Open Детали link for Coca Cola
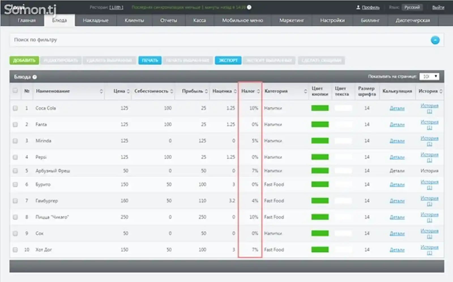The width and height of the screenshot is (453, 282). 397,108
